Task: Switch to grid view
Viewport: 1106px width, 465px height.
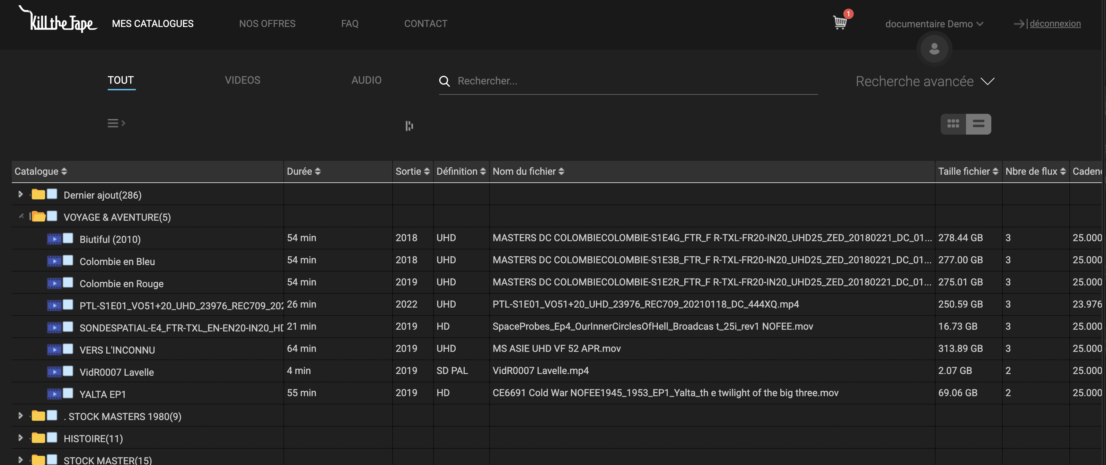Action: click(953, 124)
